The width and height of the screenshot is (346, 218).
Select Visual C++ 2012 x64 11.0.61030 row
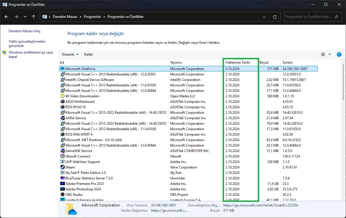(x=188, y=85)
